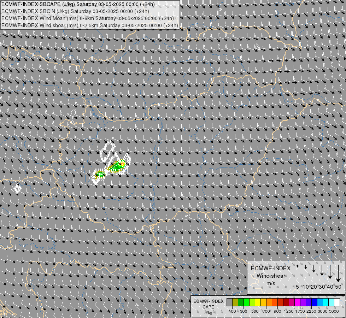
Task: Click the '30' wind shear scale value
Action: [322, 287]
